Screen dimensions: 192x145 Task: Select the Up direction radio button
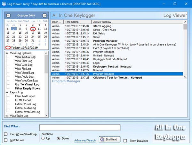[x=43, y=138]
